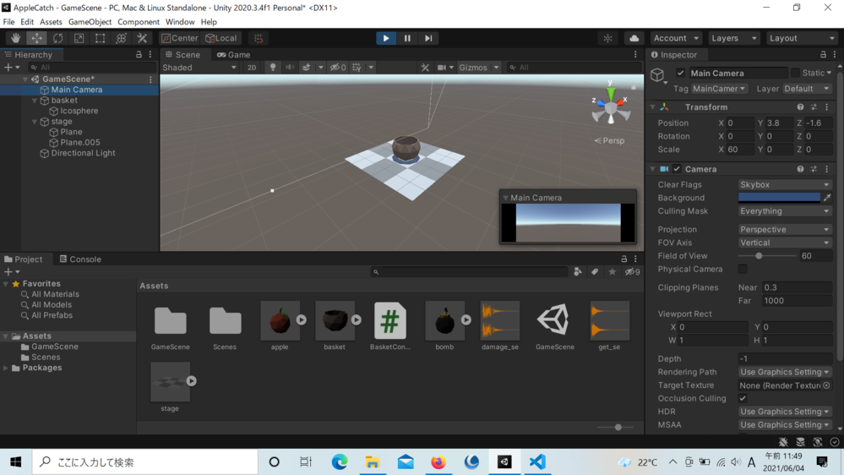844x475 pixels.
Task: Open the Shaded draw mode dropdown
Action: click(x=199, y=68)
